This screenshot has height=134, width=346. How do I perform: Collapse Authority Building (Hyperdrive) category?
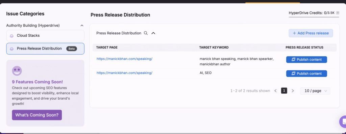82,26
